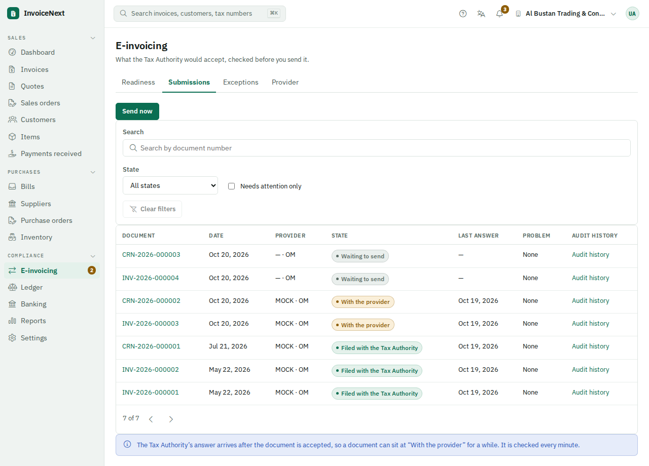Open the help question-mark icon

click(463, 14)
